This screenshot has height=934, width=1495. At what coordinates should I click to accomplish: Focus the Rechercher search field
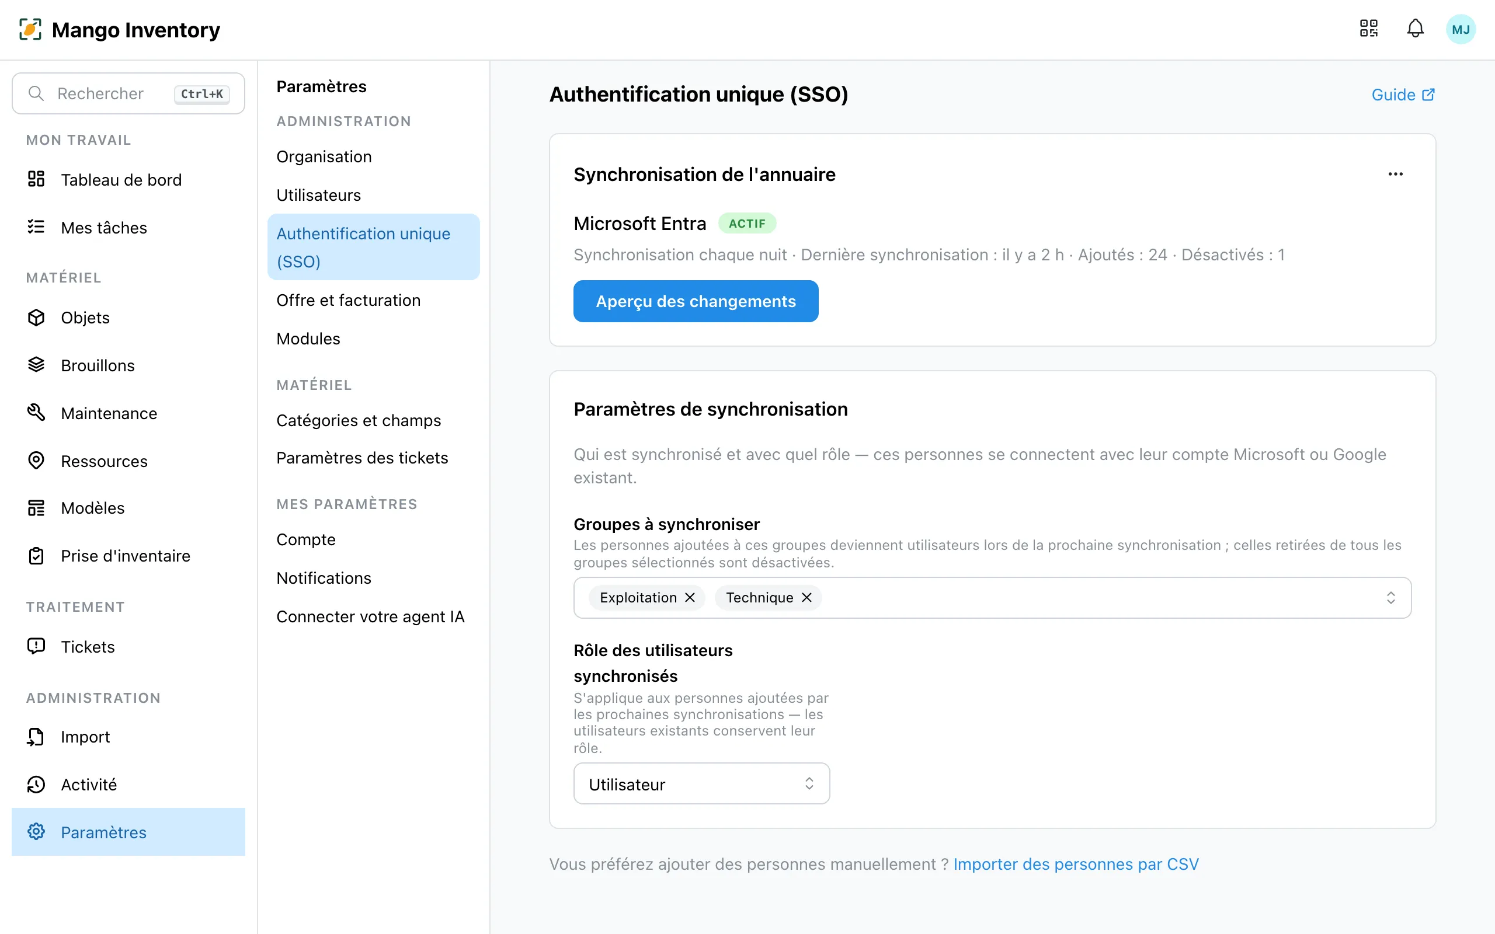point(128,93)
